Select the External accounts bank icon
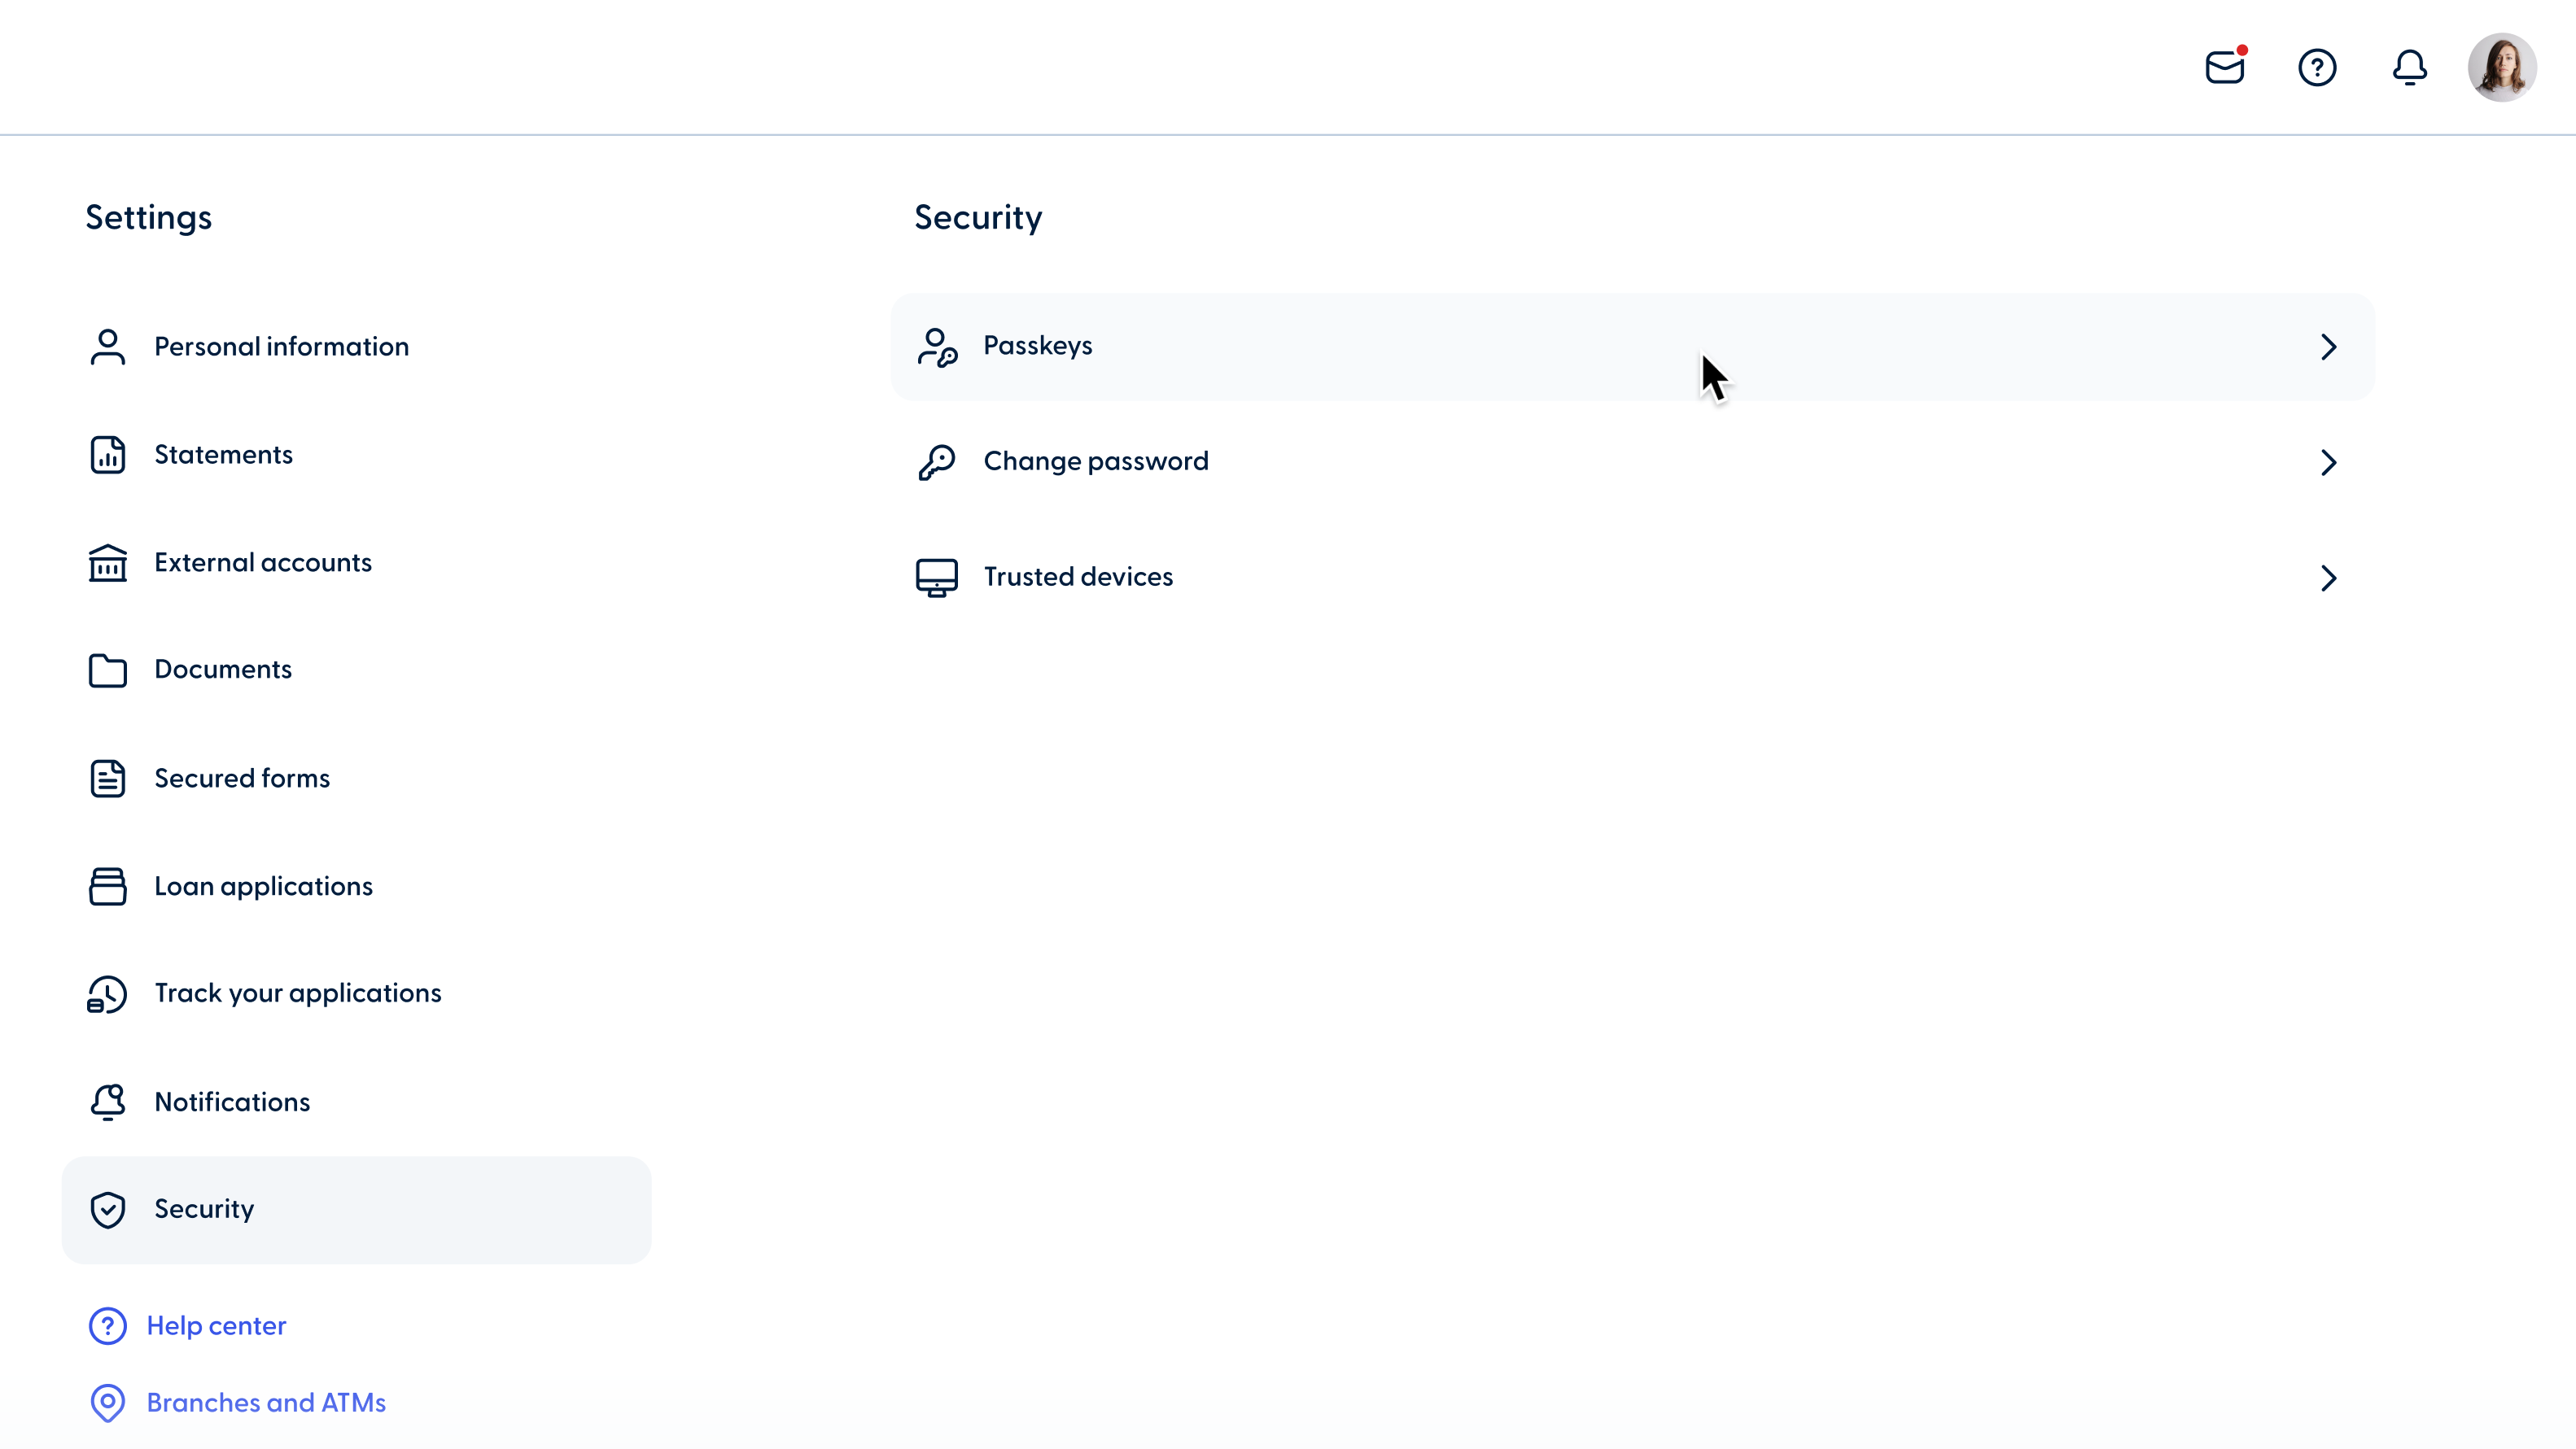 [x=108, y=561]
